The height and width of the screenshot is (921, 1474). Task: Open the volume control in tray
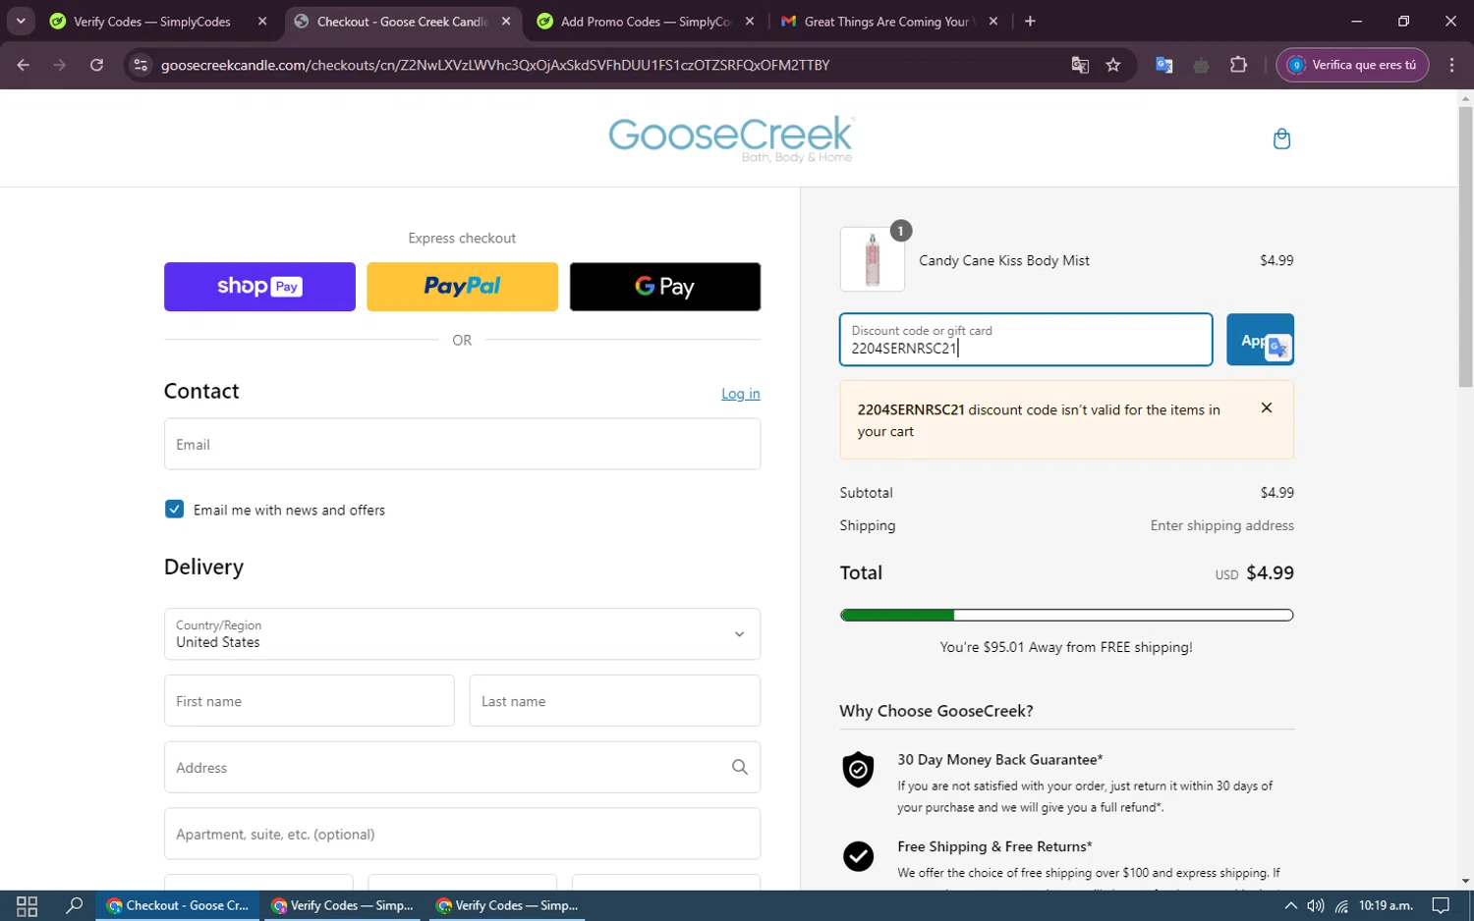click(x=1316, y=905)
